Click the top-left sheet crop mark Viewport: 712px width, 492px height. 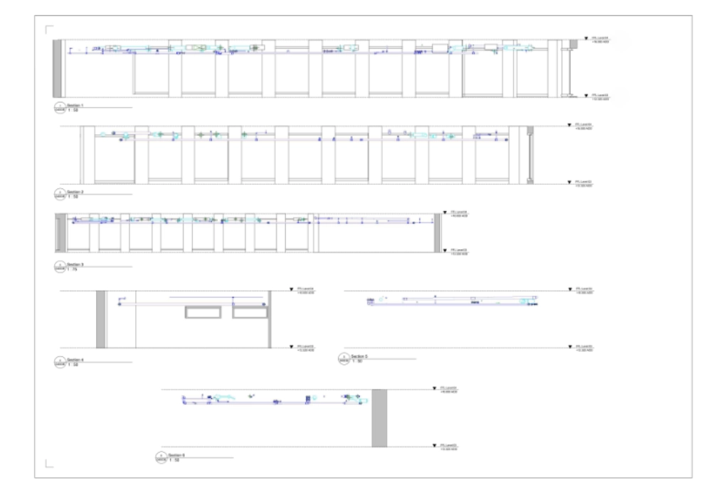pos(48,30)
